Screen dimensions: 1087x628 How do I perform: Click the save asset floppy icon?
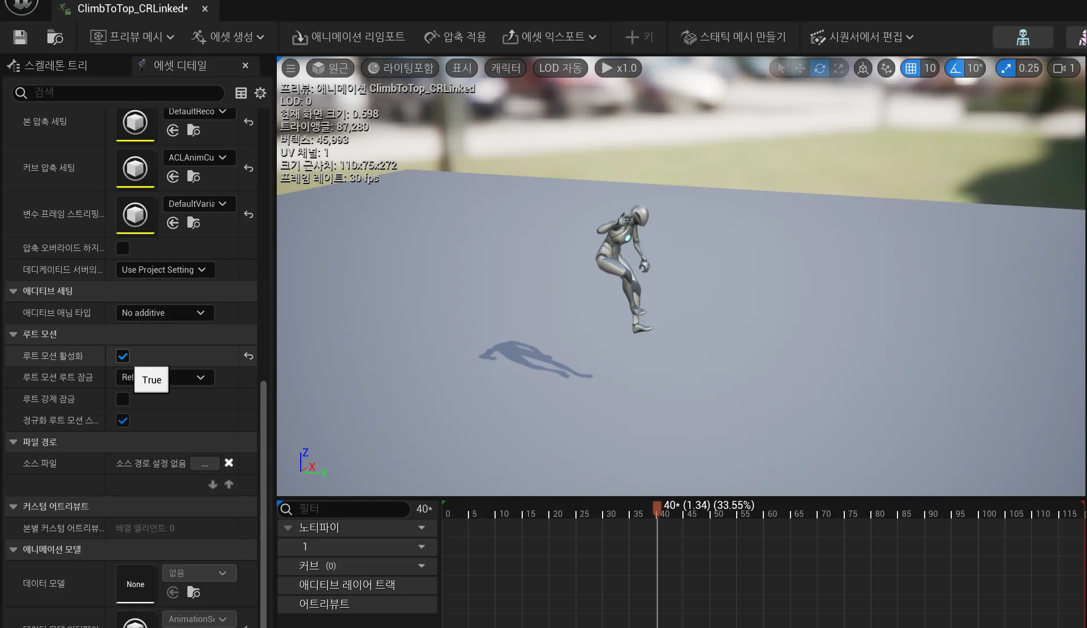point(20,37)
